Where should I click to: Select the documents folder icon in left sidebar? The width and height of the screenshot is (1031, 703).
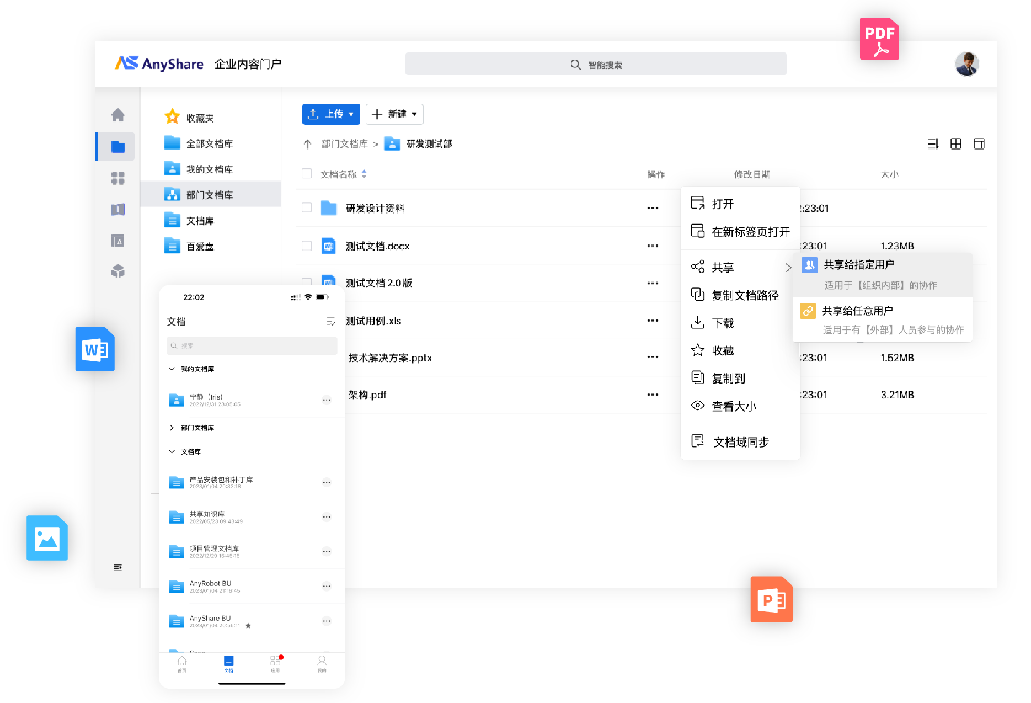click(x=118, y=147)
